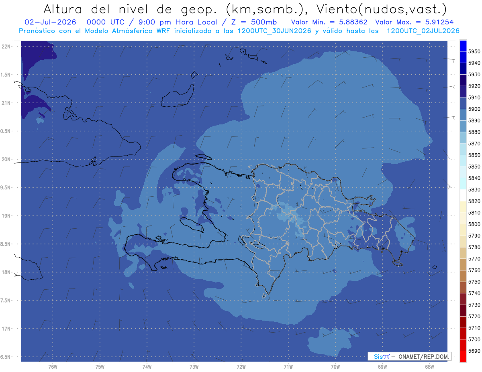Click the '0.5N' half-degree latitude label

click(6, 131)
